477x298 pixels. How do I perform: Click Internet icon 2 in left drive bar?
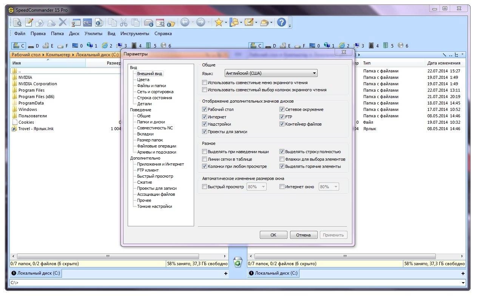(x=107, y=46)
